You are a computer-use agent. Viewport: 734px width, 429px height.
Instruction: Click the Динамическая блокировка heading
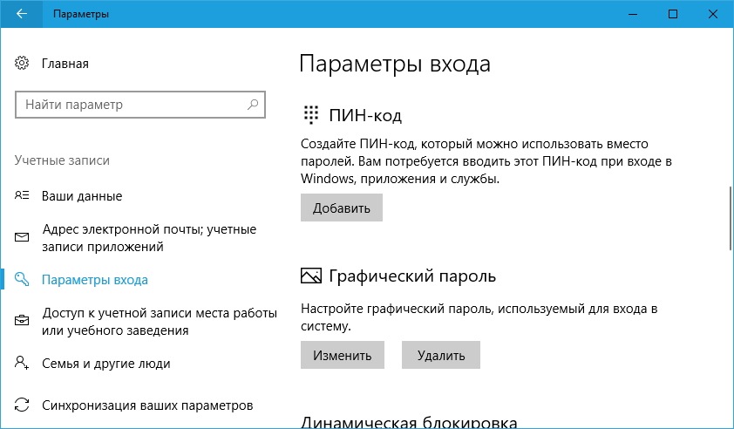click(409, 421)
